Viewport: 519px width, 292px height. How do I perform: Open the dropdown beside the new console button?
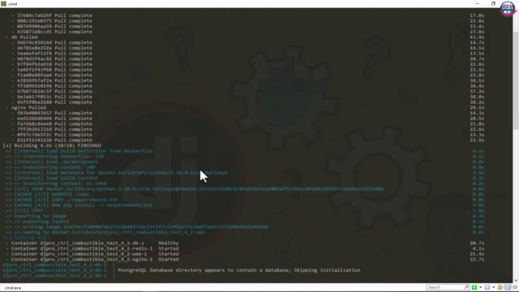[481, 287]
